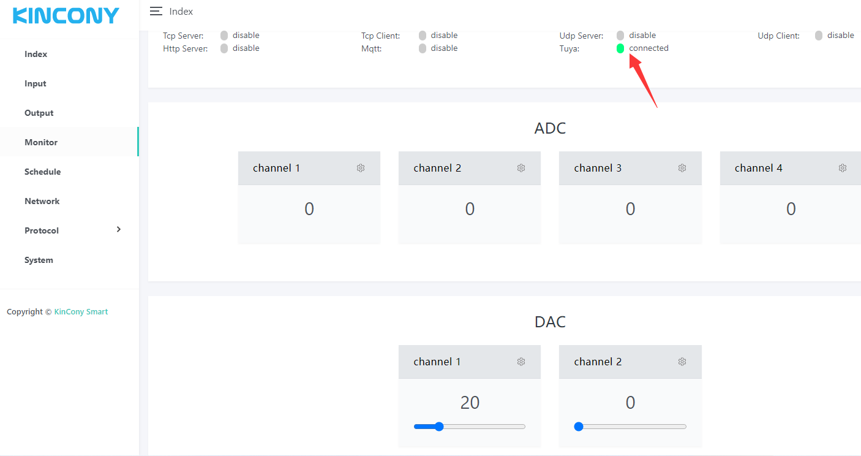
Task: Click the DAC channel 1 slider handle
Action: point(438,427)
